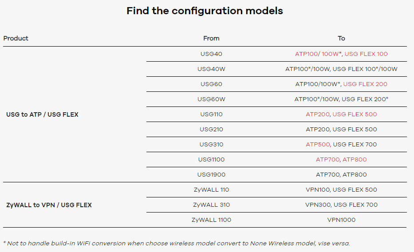The width and height of the screenshot is (414, 252).
Task: Select the ZyWALL 1100 model cell
Action: pos(211,220)
